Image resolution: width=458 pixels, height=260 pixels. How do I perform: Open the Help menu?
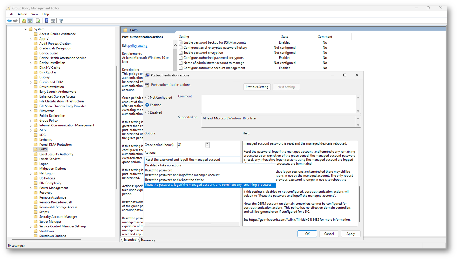[x=46, y=14]
